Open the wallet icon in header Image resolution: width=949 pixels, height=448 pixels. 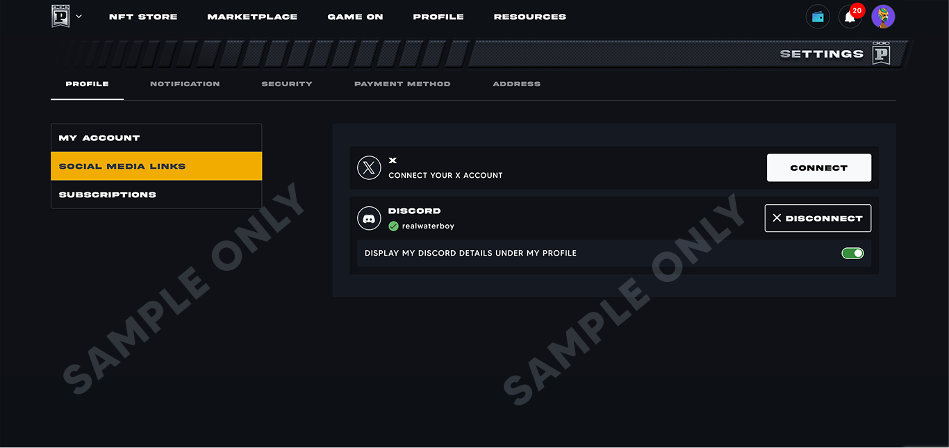tap(818, 17)
